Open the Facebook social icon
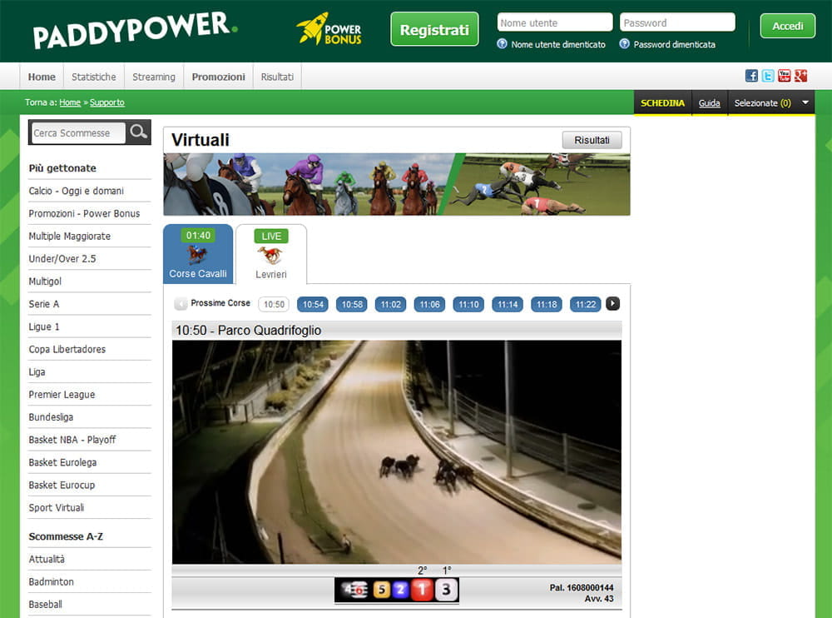 [x=751, y=76]
